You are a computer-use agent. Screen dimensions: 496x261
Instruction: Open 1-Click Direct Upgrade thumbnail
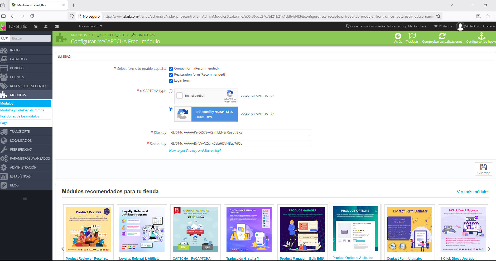click(x=463, y=229)
